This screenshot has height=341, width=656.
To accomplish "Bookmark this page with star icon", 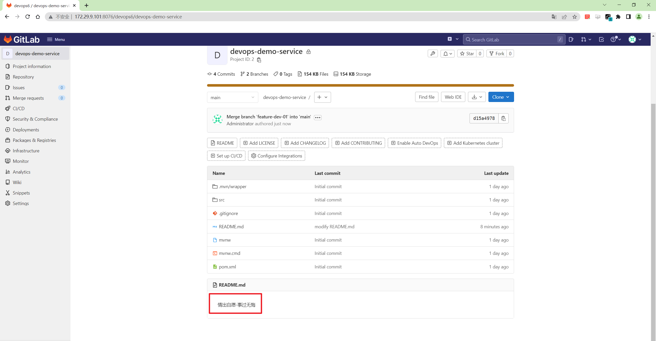I will point(575,17).
